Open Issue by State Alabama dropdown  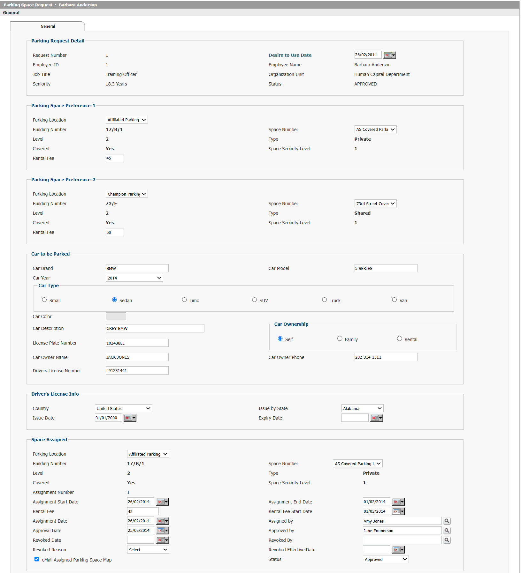pos(363,408)
